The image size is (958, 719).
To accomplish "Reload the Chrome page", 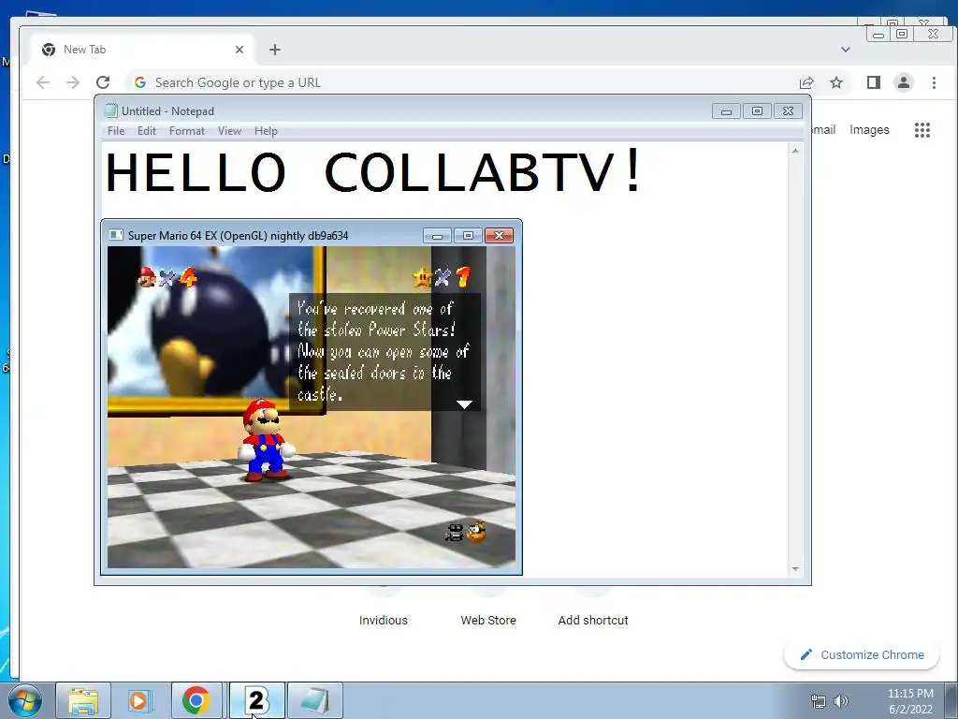I will (x=103, y=82).
